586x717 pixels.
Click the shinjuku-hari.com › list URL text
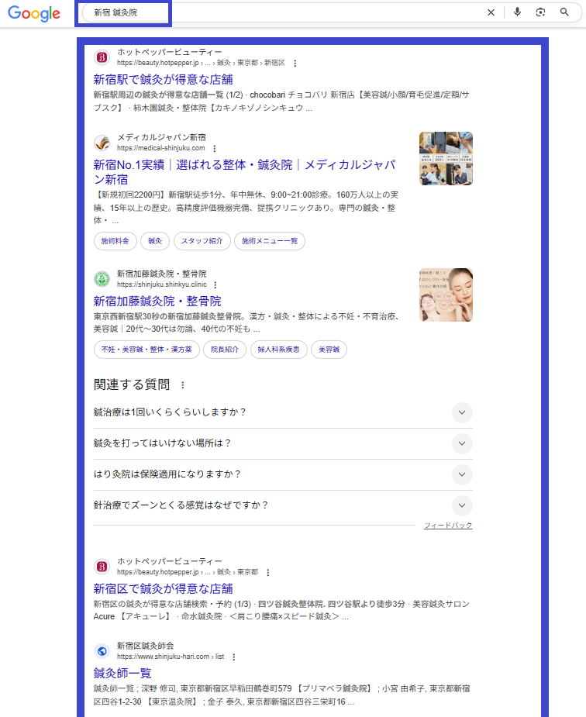click(171, 657)
